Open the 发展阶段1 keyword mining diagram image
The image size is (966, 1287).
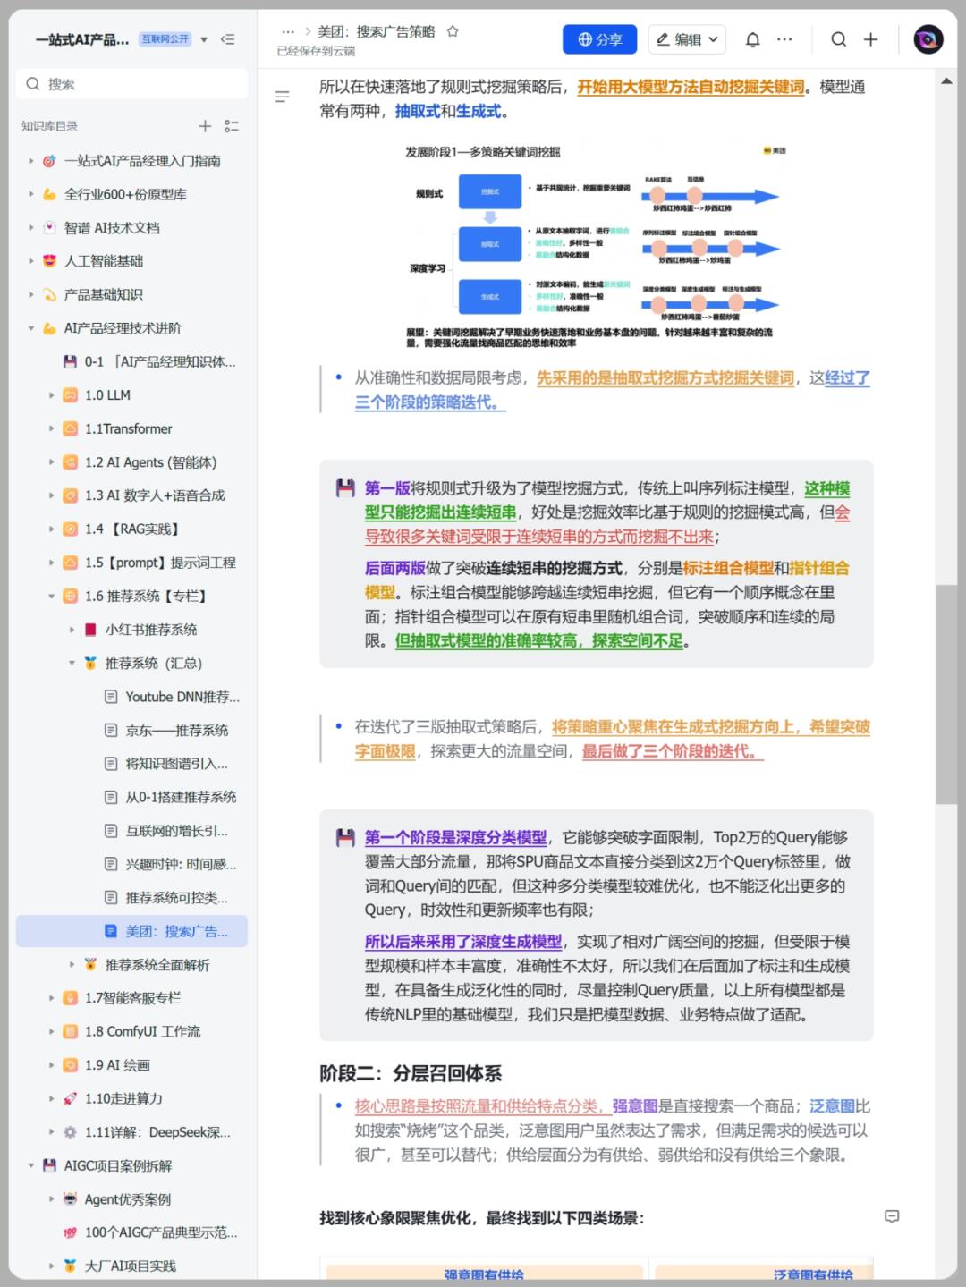595,245
